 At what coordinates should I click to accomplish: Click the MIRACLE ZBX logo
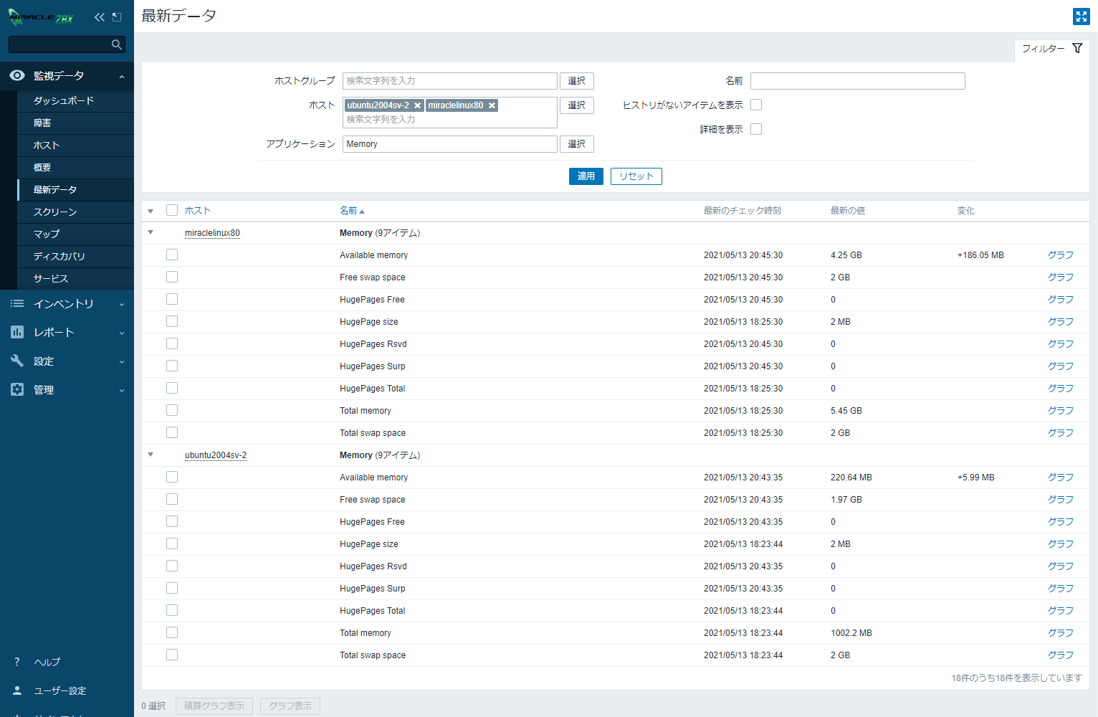41,17
